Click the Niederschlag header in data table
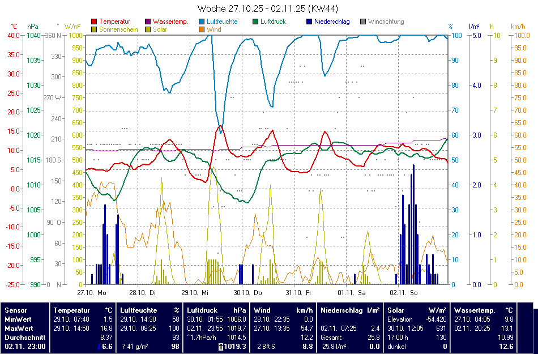This screenshot has width=538, height=354. (x=341, y=310)
